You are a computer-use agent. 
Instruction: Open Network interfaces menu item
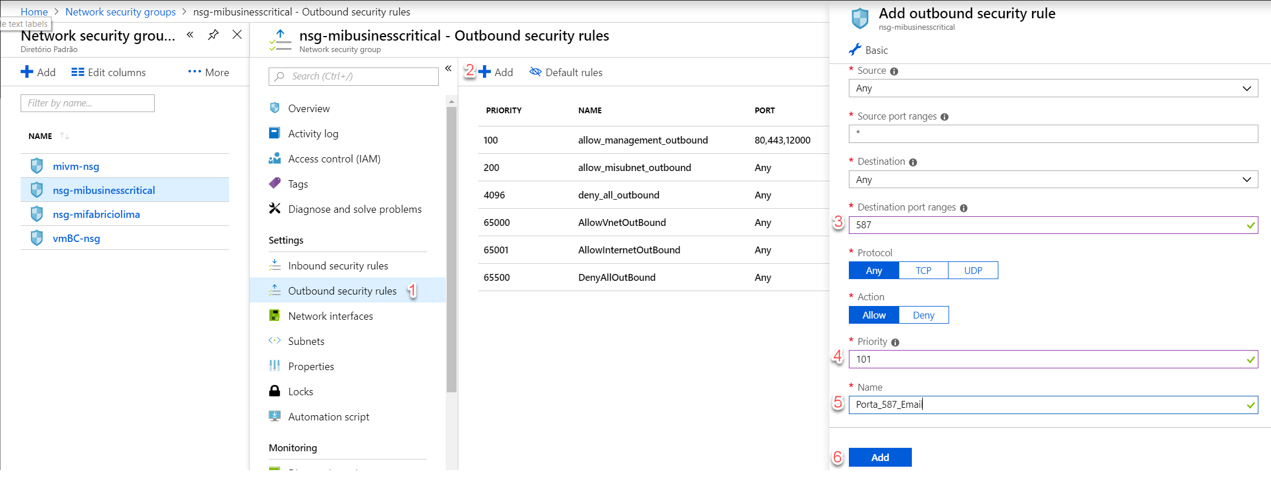330,316
